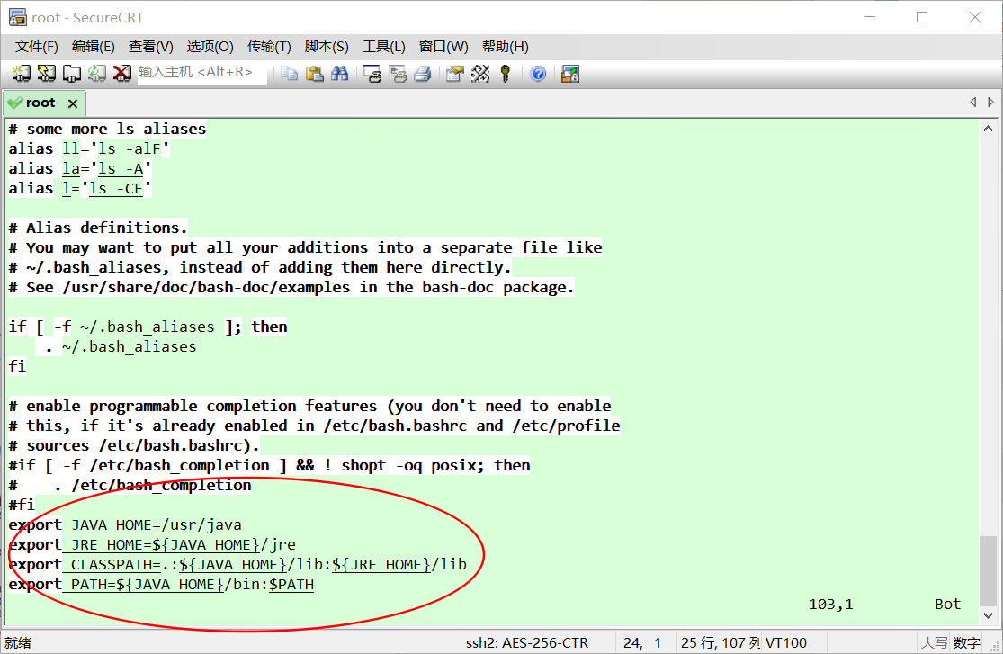Click the 'export CLASSPATH' line
Viewport: 1003px width, 654px height.
(238, 565)
